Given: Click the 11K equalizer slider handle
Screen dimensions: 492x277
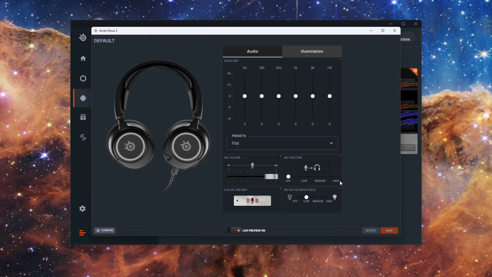Looking at the screenshot, I should click(x=330, y=96).
